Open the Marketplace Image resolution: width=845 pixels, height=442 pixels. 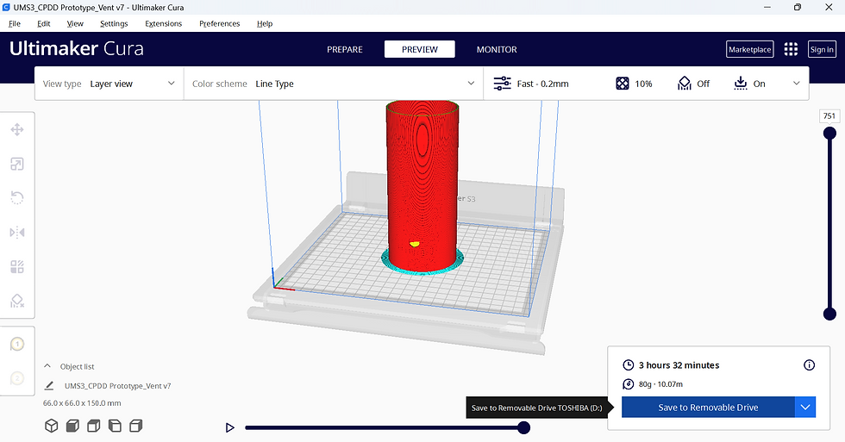pyautogui.click(x=749, y=49)
